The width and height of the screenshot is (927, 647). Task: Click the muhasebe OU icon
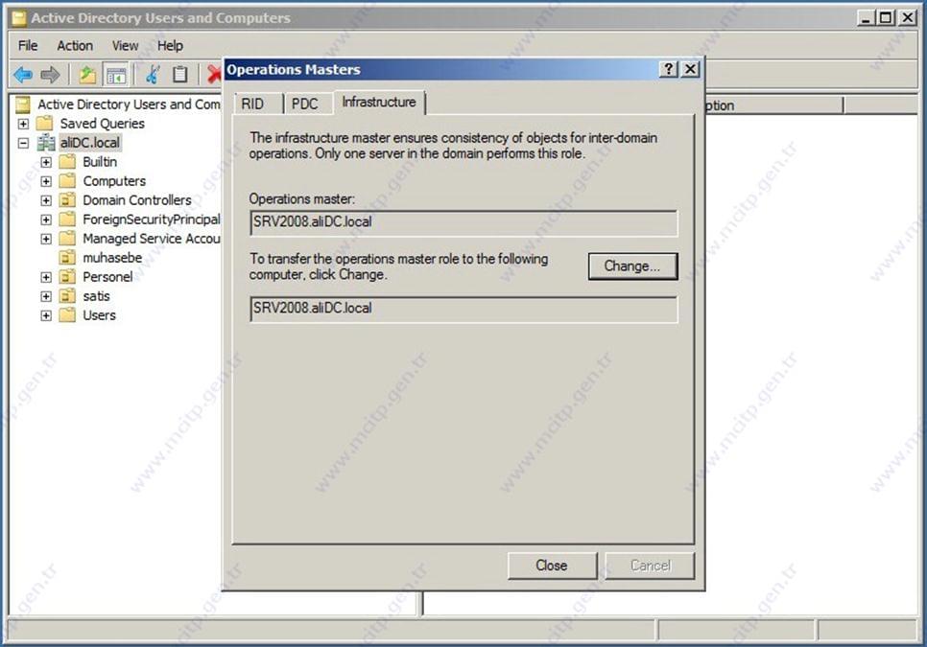[x=67, y=258]
